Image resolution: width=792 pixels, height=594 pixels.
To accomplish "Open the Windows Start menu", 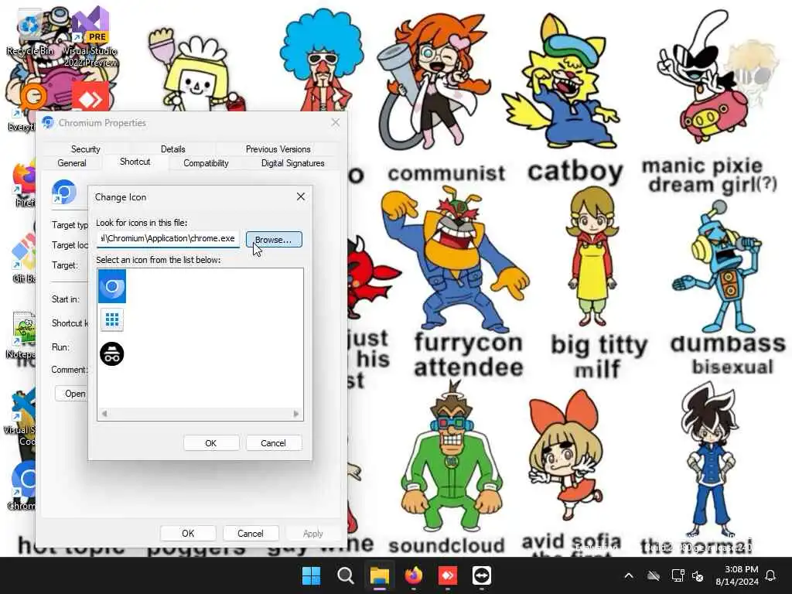I will pyautogui.click(x=311, y=575).
